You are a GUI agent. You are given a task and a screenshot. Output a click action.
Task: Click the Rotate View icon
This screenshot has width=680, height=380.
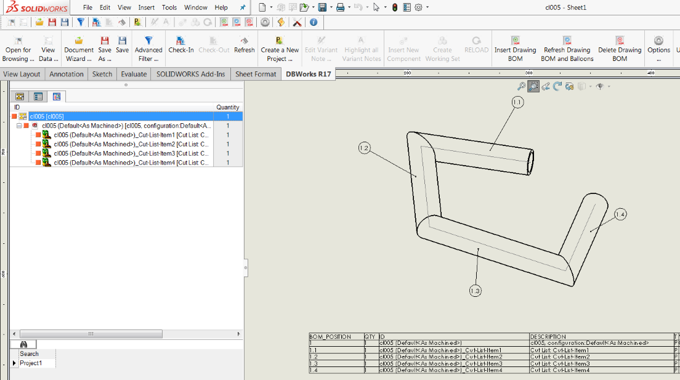(x=557, y=86)
